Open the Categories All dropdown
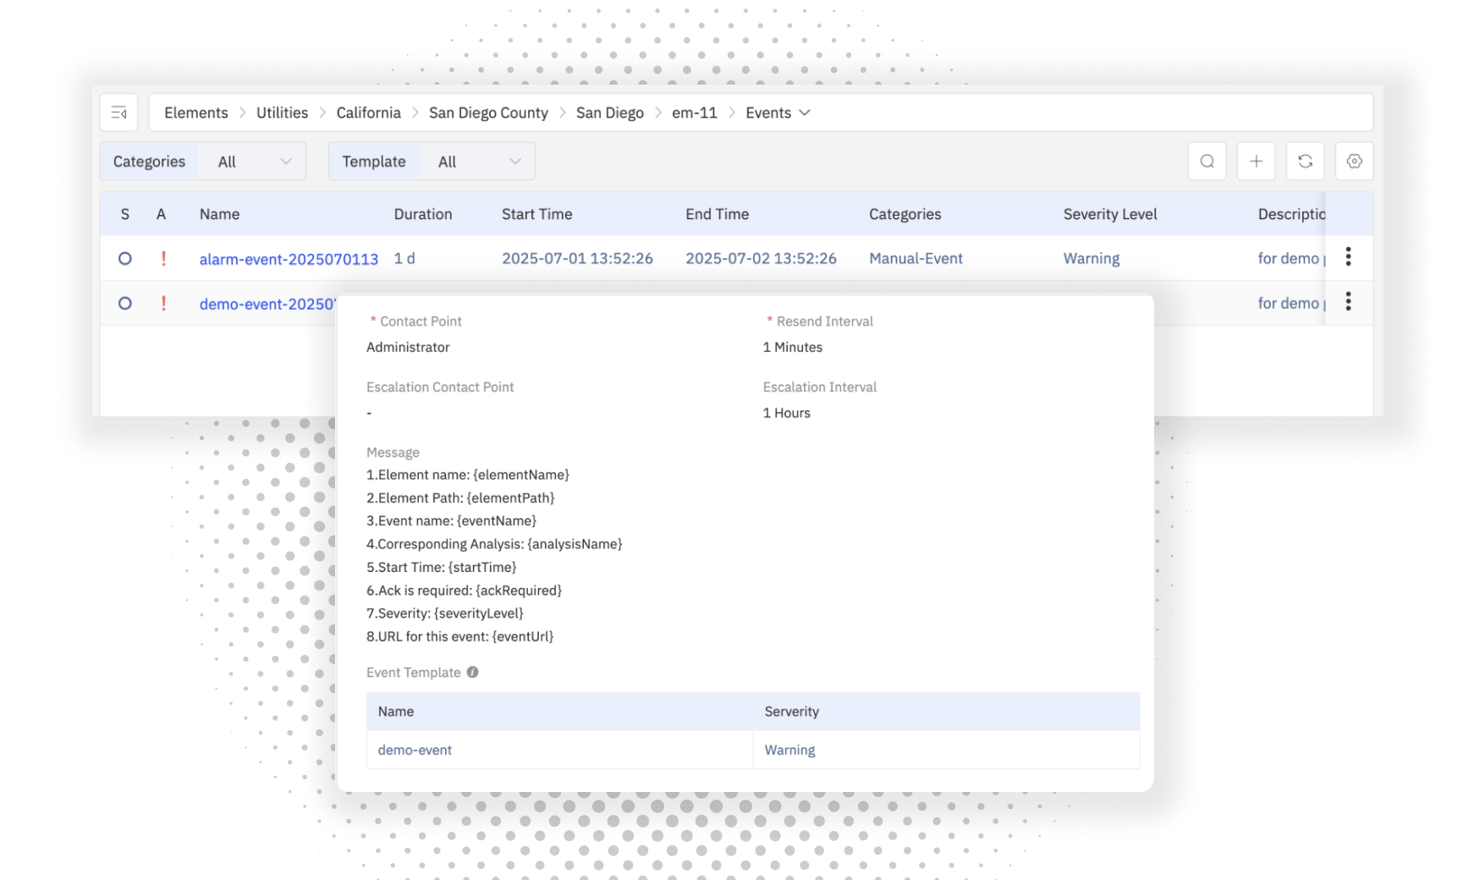 [253, 161]
